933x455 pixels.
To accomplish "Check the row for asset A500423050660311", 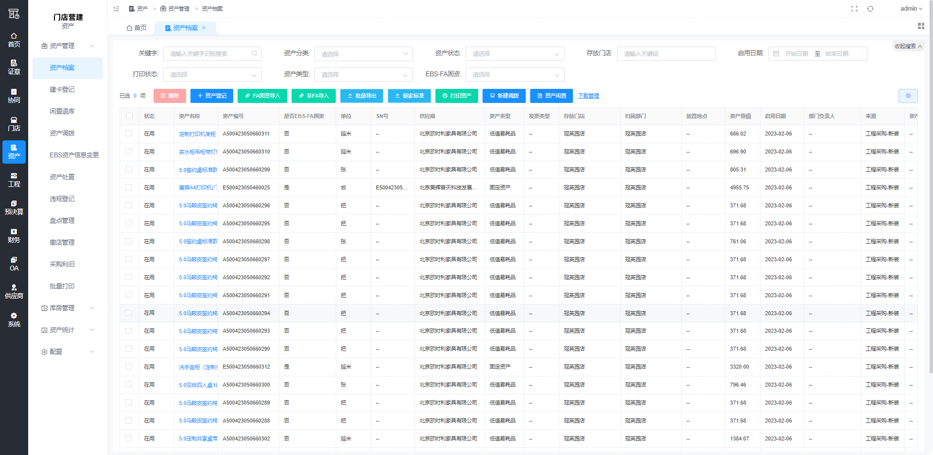I will pyautogui.click(x=129, y=134).
